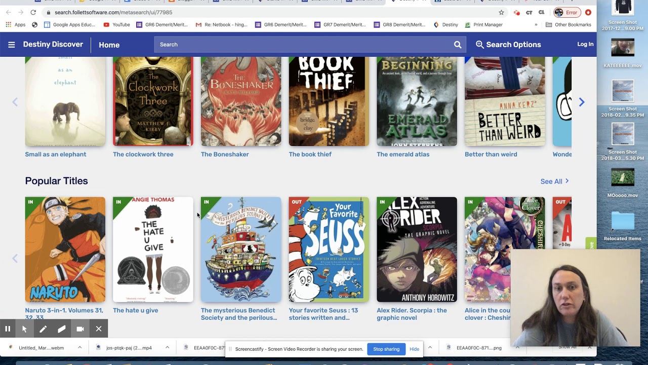
Task: Go back in browser history
Action: click(8, 12)
